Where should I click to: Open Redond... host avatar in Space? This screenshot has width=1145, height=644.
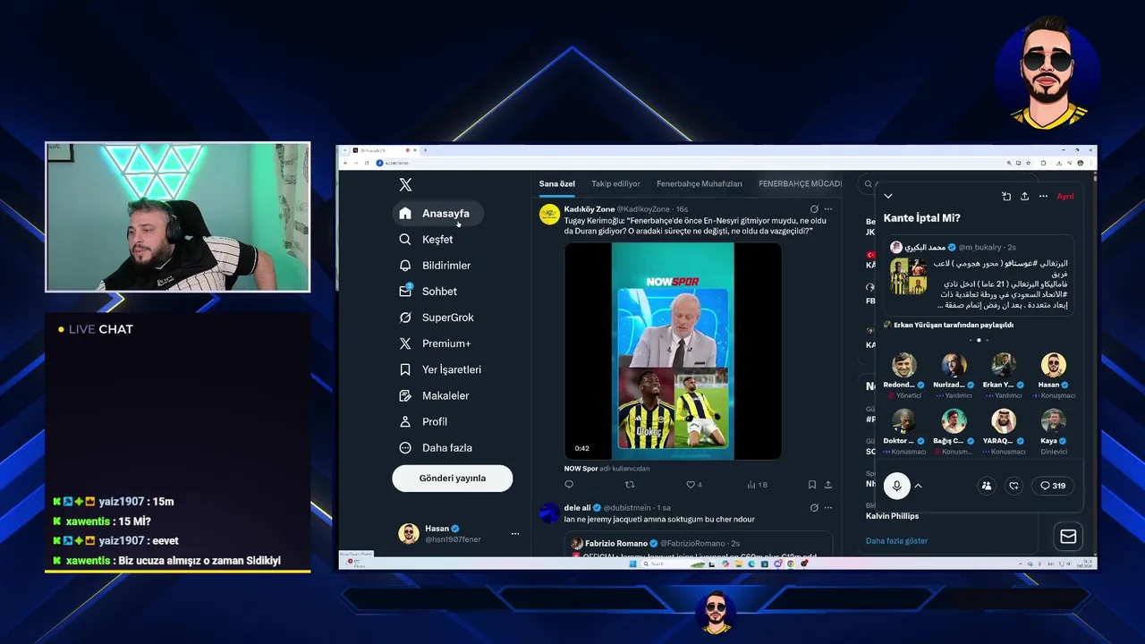coord(903,365)
